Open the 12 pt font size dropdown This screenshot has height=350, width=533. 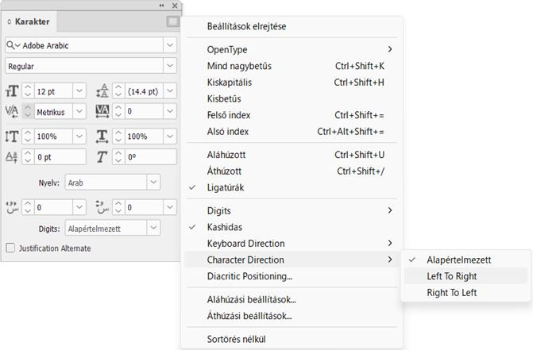[79, 91]
